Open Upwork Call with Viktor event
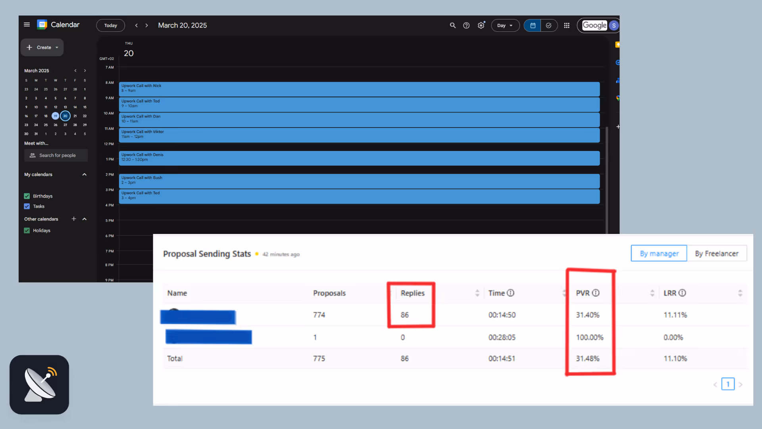 (359, 135)
